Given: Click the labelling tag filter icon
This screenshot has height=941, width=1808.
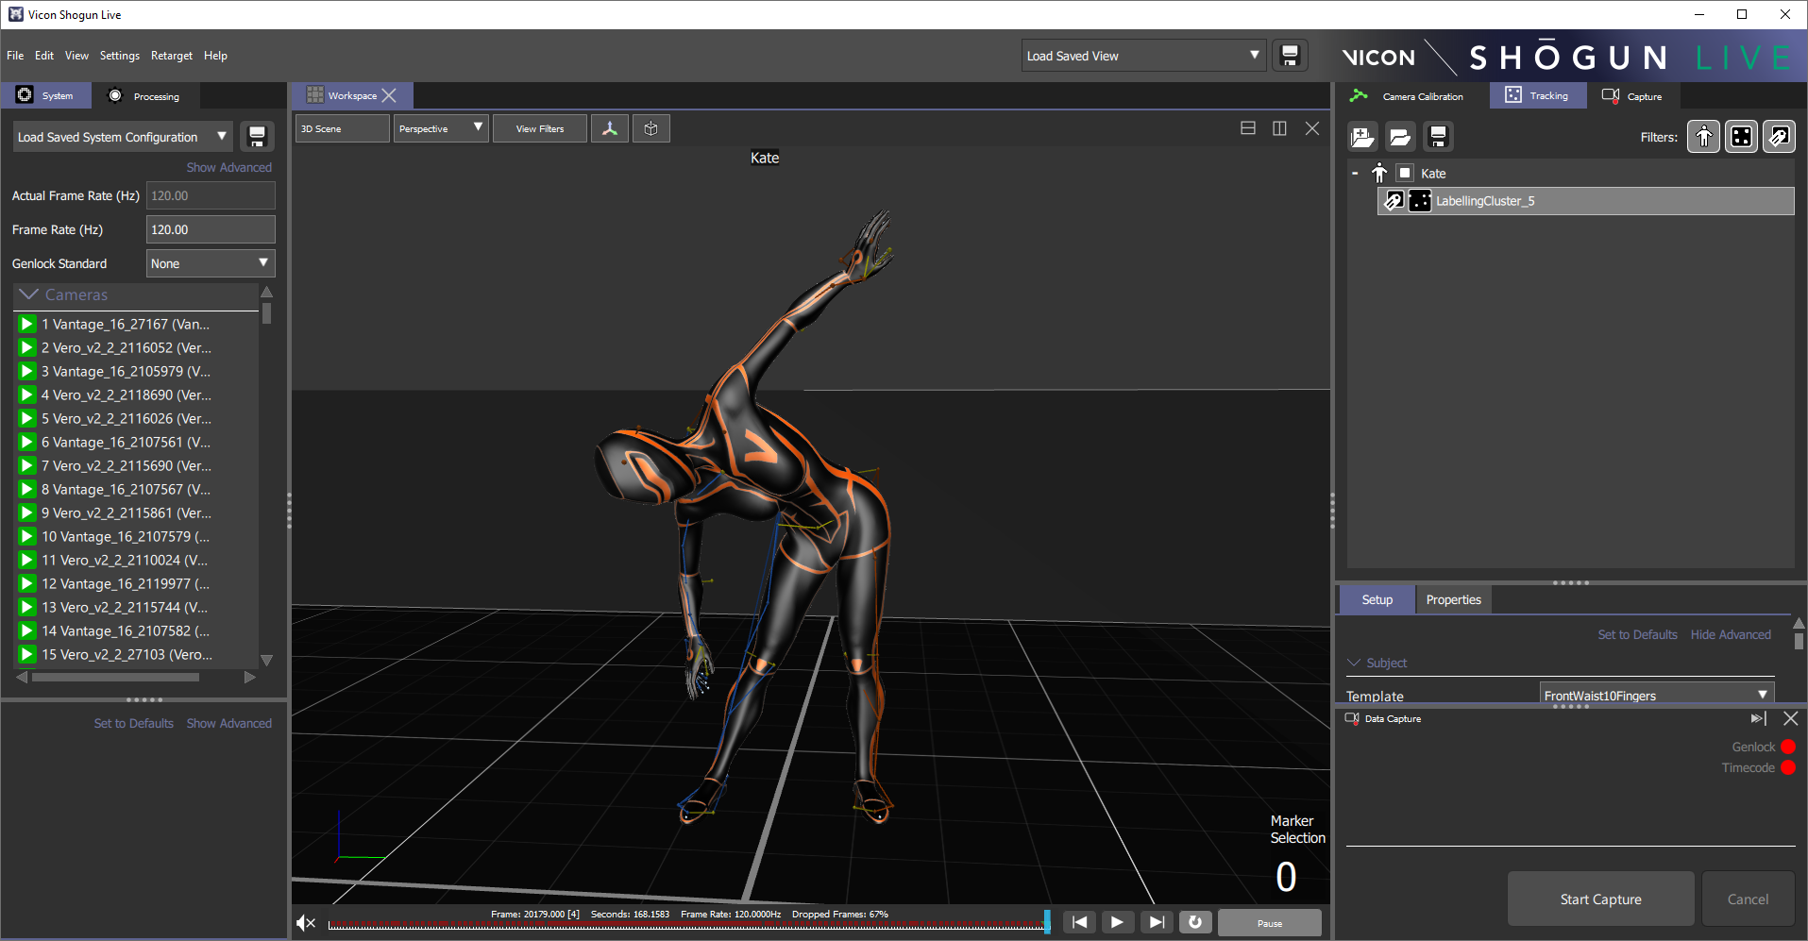Looking at the screenshot, I should pyautogui.click(x=1779, y=137).
